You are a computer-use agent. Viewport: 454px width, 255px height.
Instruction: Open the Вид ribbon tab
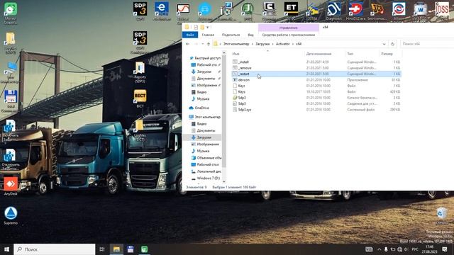point(250,35)
